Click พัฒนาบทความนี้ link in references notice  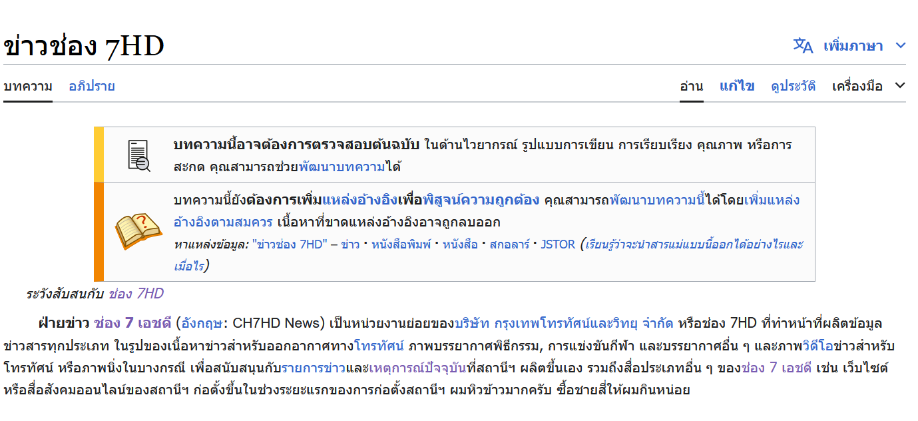(657, 200)
